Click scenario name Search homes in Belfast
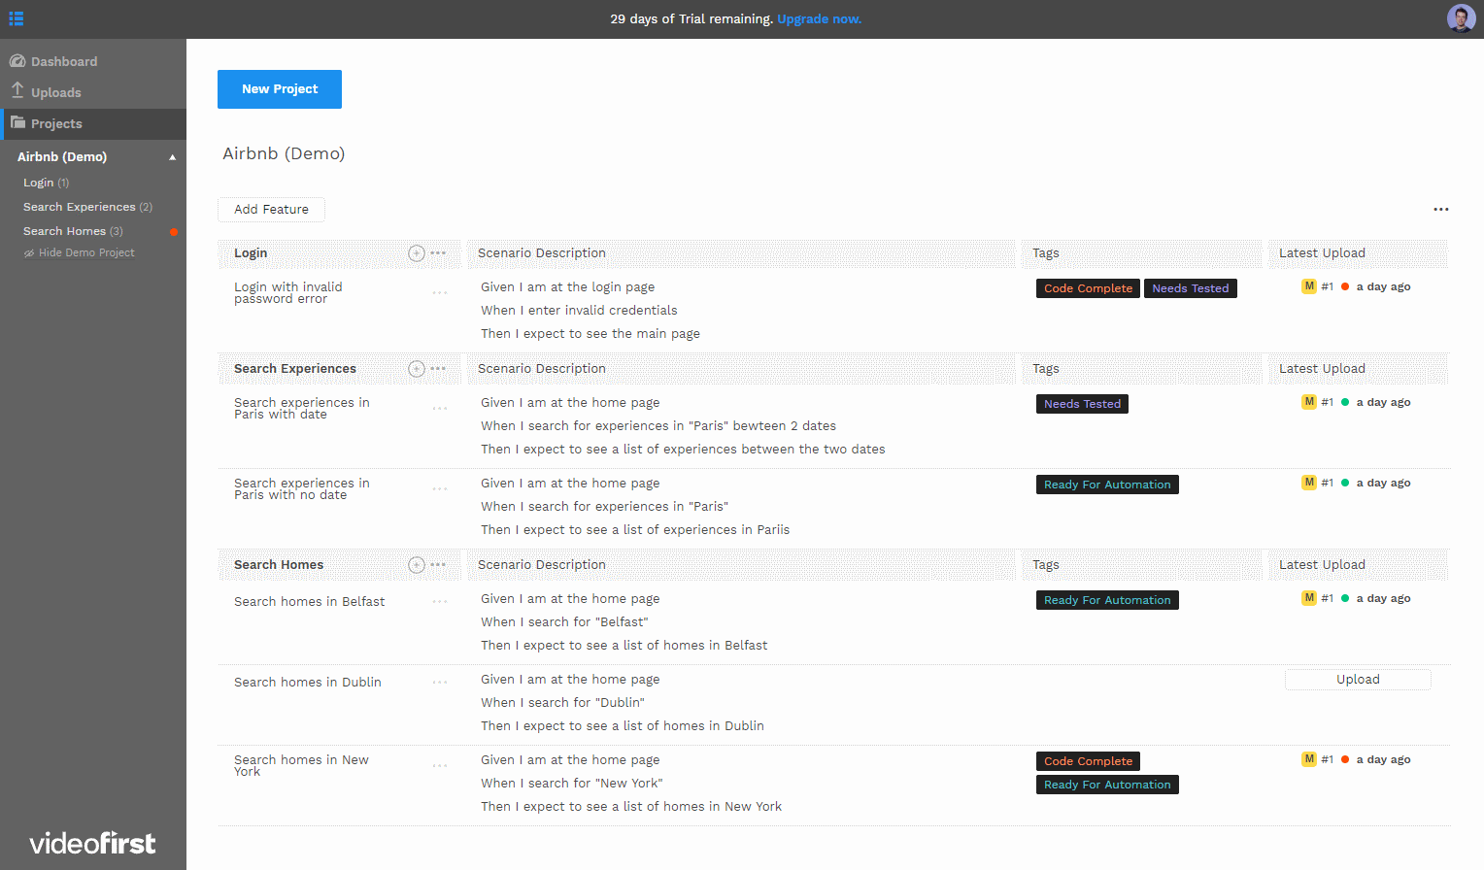1484x870 pixels. coord(310,602)
